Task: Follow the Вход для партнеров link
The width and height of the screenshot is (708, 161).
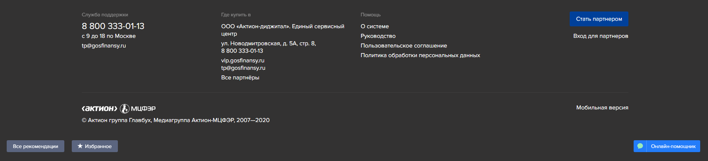Action: [601, 36]
